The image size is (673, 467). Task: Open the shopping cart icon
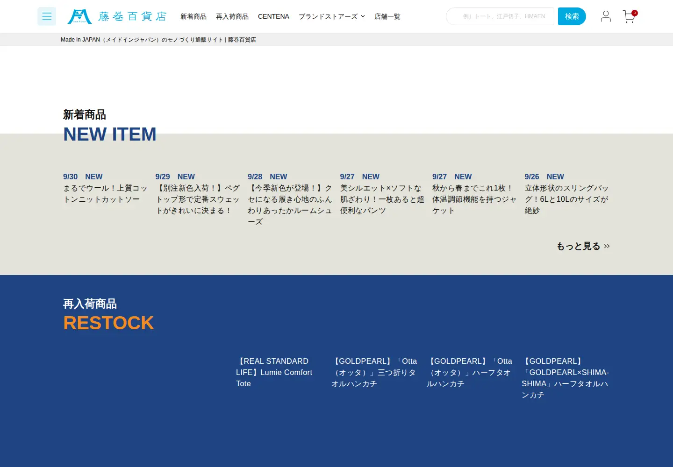(x=630, y=16)
